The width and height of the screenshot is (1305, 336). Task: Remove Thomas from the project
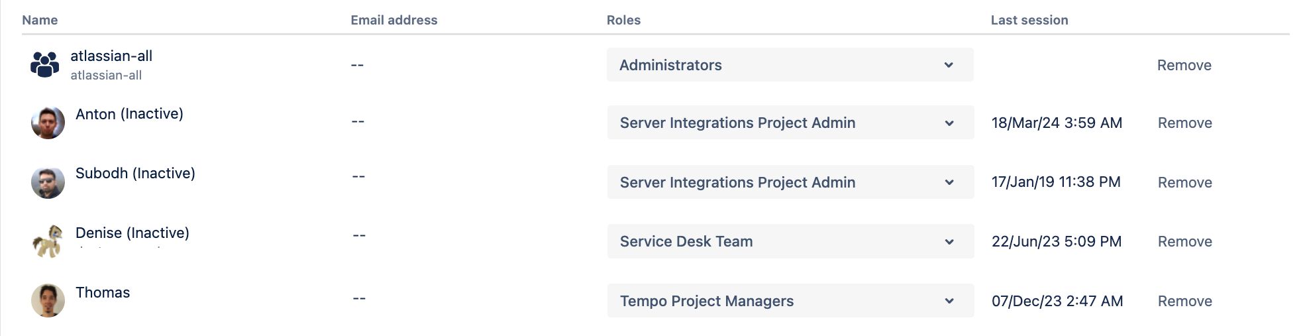[x=1184, y=301]
